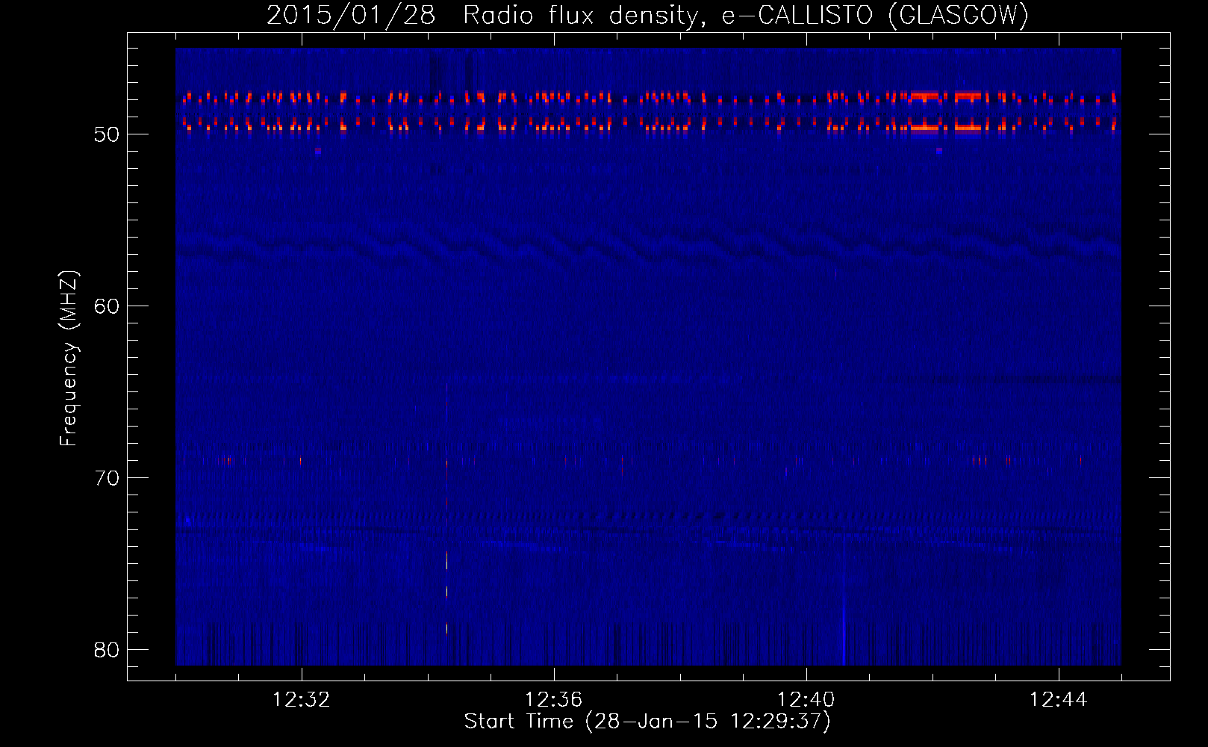This screenshot has width=1208, height=747.
Task: Click the '12:44' time tick label
Action: click(x=1059, y=700)
